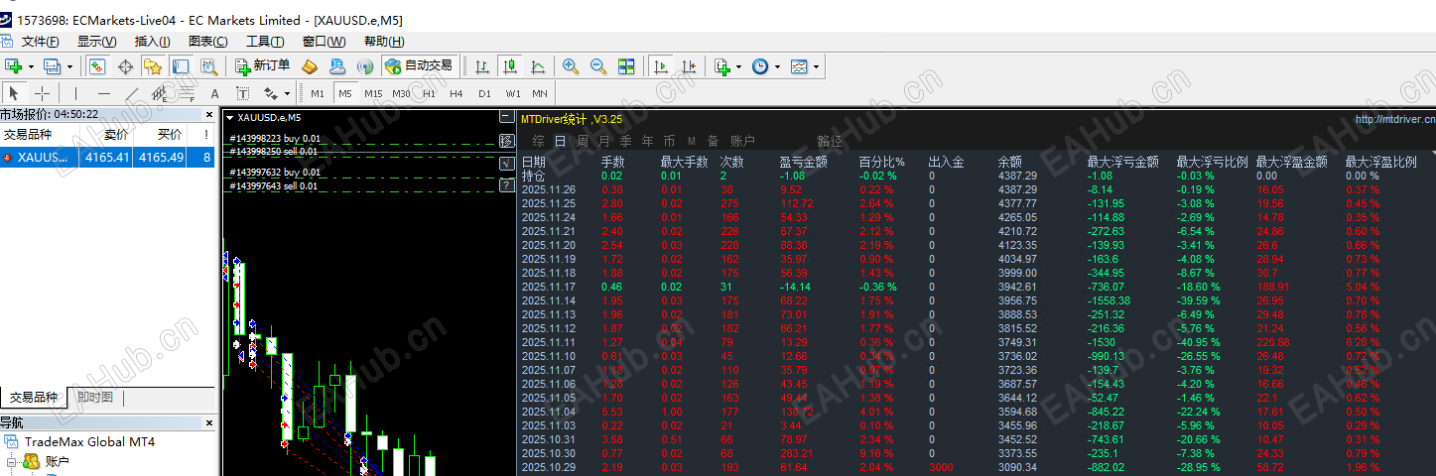Select the arrows drawing tool
1436x476 pixels.
[x=270, y=93]
